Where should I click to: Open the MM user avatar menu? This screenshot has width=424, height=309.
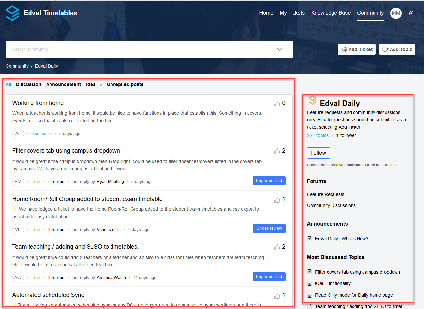[x=396, y=13]
